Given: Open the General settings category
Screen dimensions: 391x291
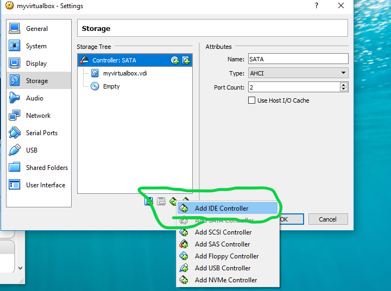Looking at the screenshot, I should pyautogui.click(x=36, y=29).
